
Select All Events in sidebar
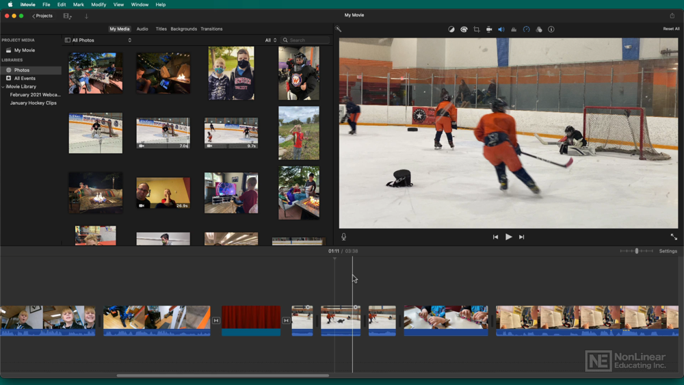pos(25,79)
